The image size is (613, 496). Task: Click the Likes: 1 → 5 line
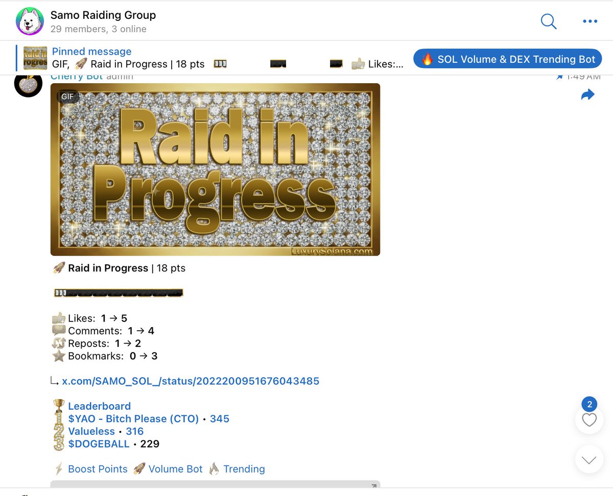90,318
